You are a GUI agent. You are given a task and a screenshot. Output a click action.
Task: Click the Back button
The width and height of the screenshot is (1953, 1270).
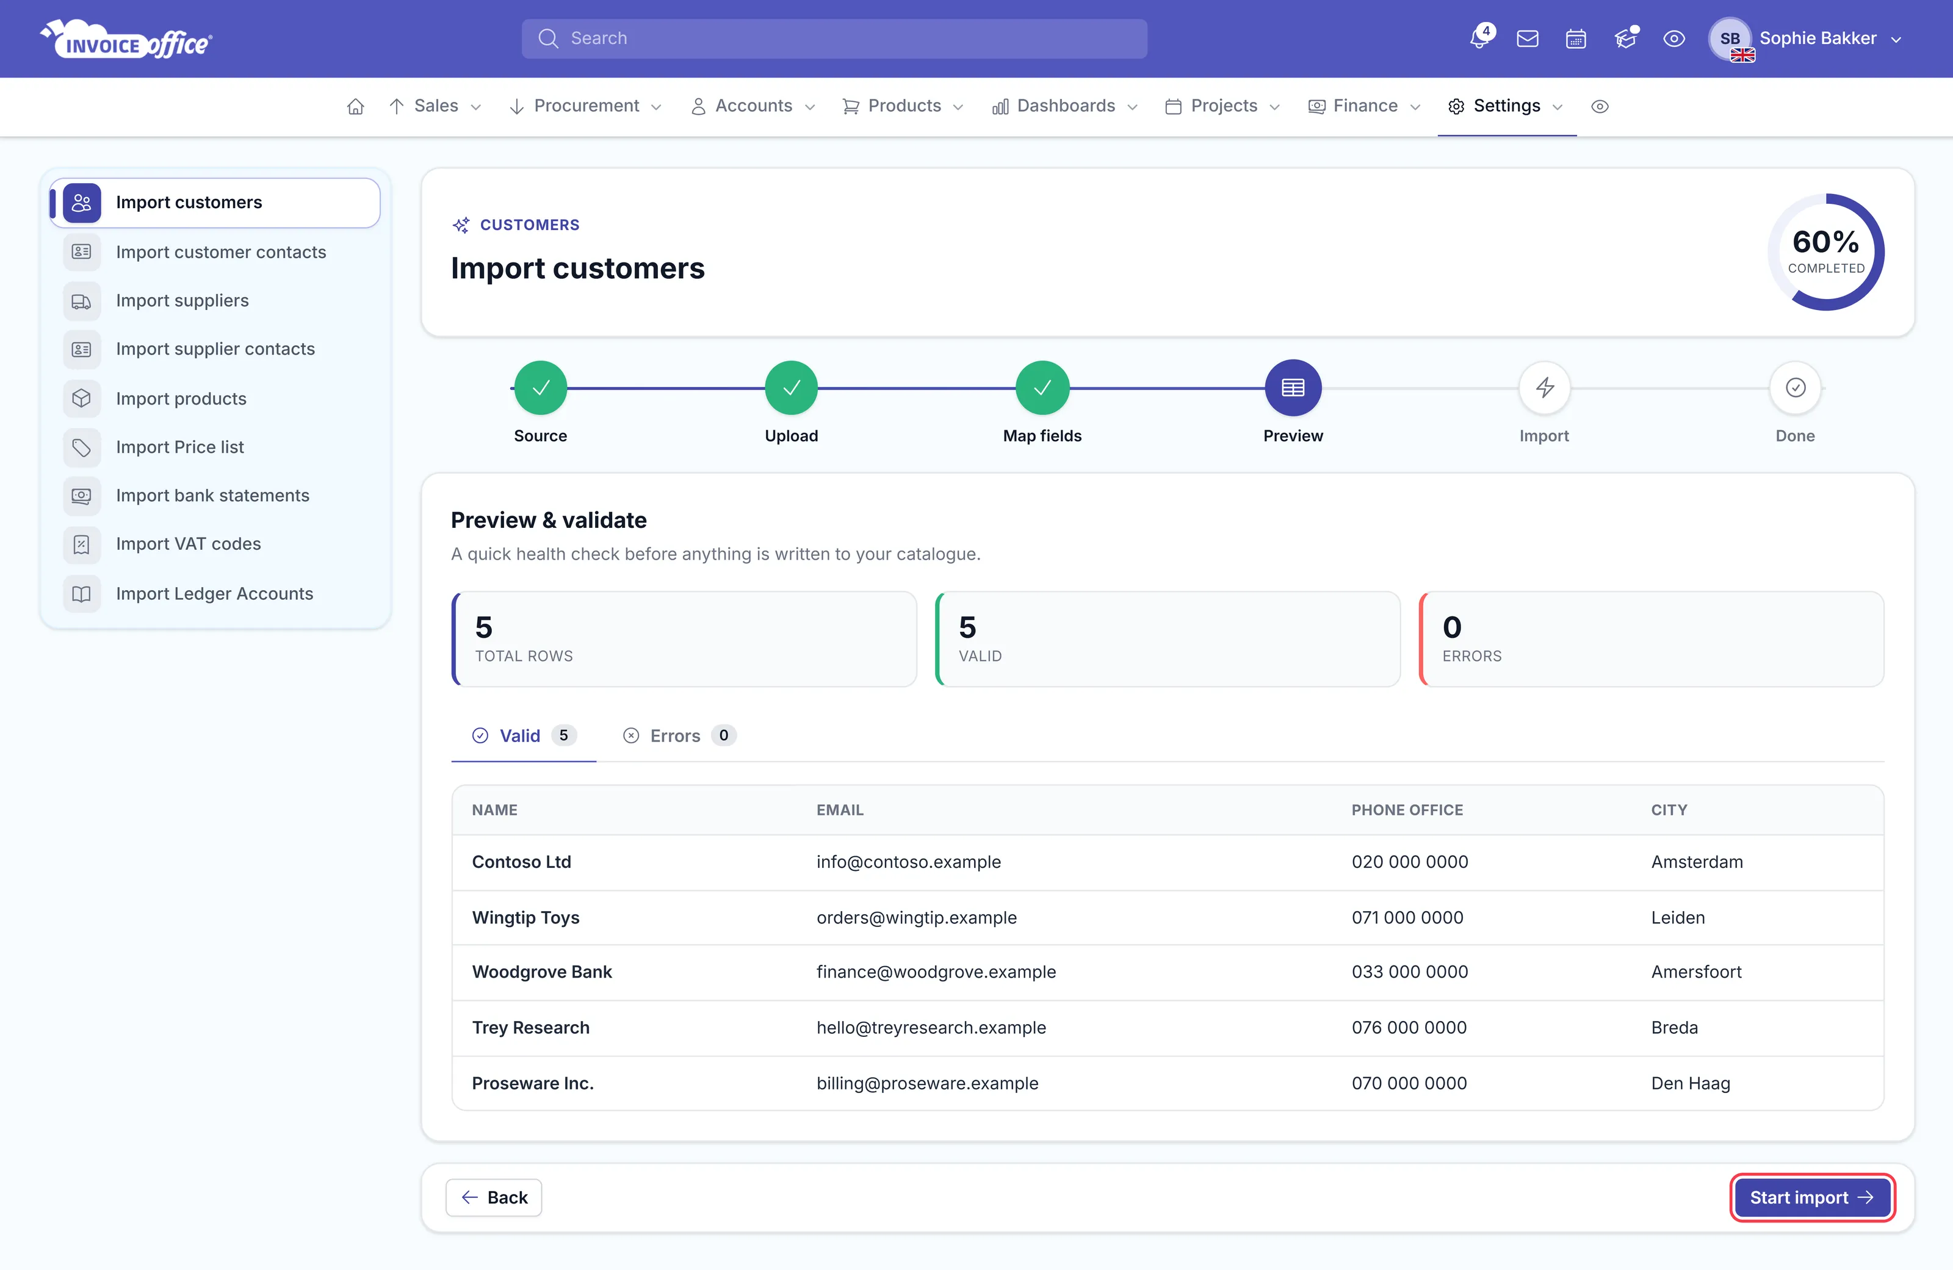point(494,1198)
